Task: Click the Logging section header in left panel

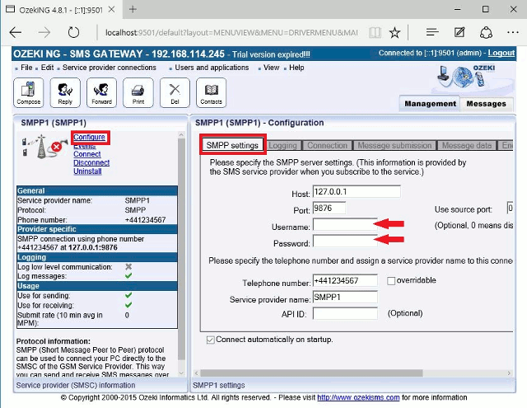Action: click(x=97, y=257)
